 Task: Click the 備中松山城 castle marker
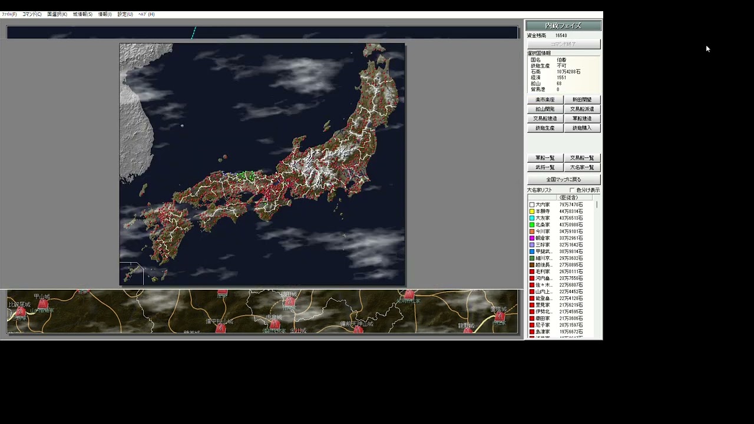point(220,328)
